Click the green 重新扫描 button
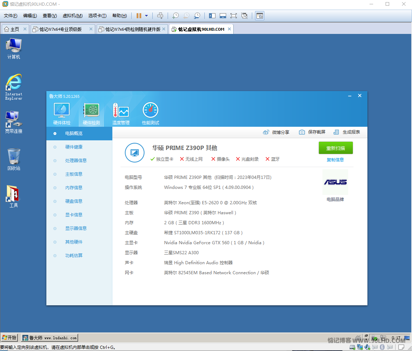This screenshot has width=412, height=351. coord(336,148)
